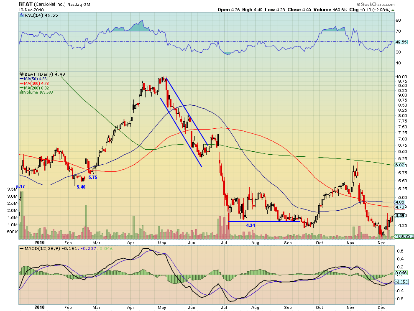
Task: Click the Open 4.36 value
Action: [229, 10]
